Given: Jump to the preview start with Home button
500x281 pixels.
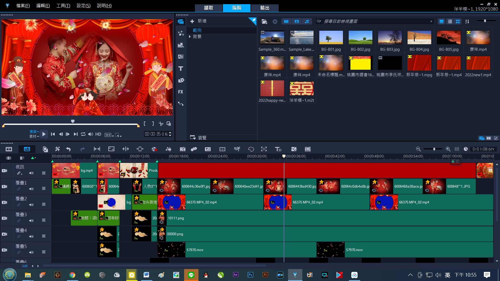Looking at the screenshot, I should pyautogui.click(x=53, y=134).
